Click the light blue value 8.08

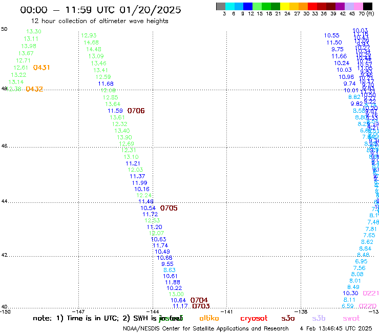[x=357, y=274]
